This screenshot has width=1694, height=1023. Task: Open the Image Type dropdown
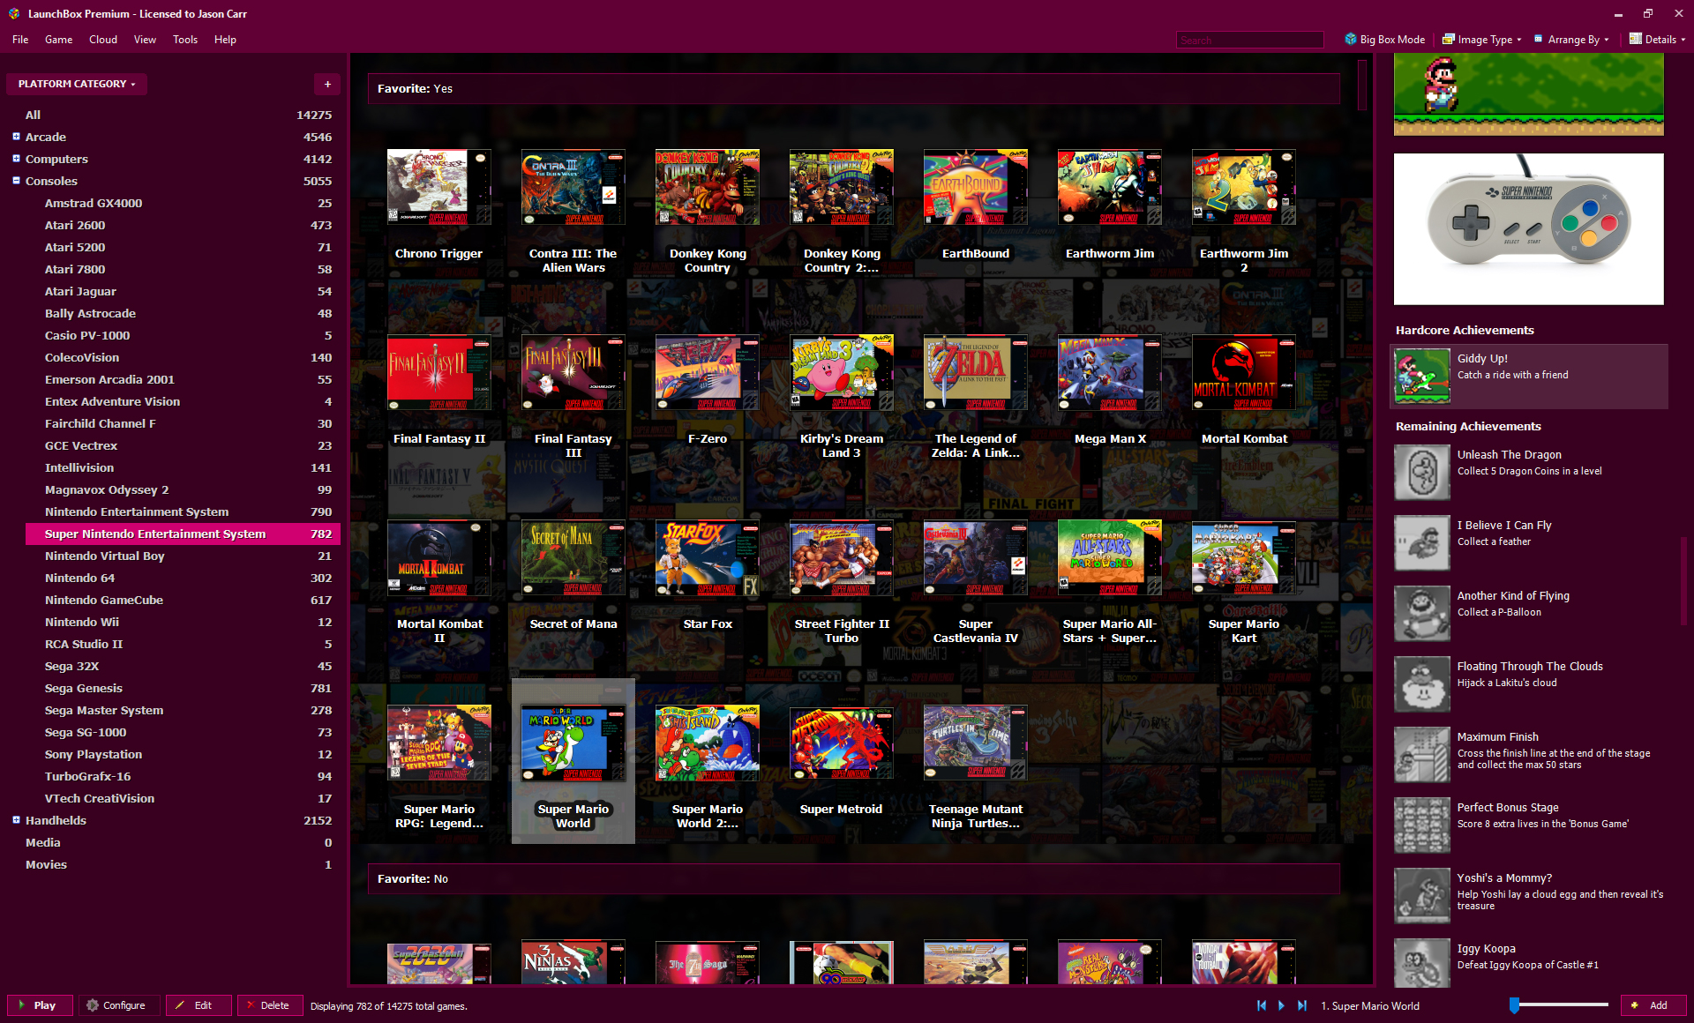point(1482,39)
